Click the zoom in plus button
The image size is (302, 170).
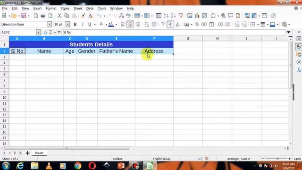(289, 159)
